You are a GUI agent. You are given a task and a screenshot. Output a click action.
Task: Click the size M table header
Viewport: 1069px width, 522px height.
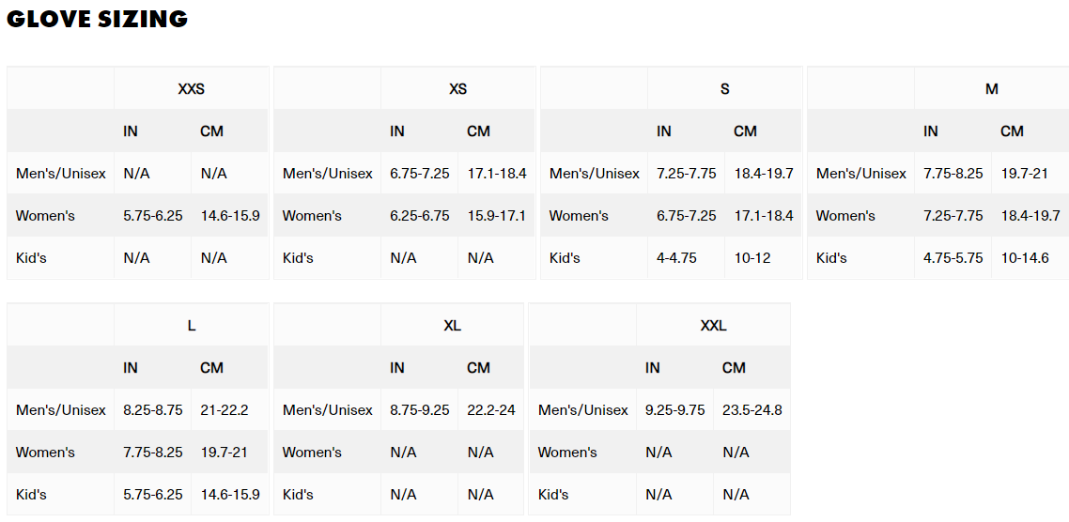click(991, 89)
